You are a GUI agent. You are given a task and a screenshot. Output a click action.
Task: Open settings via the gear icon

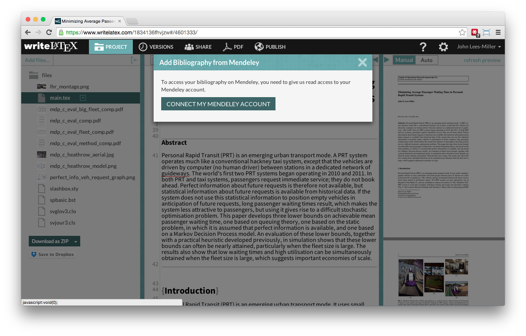click(443, 47)
